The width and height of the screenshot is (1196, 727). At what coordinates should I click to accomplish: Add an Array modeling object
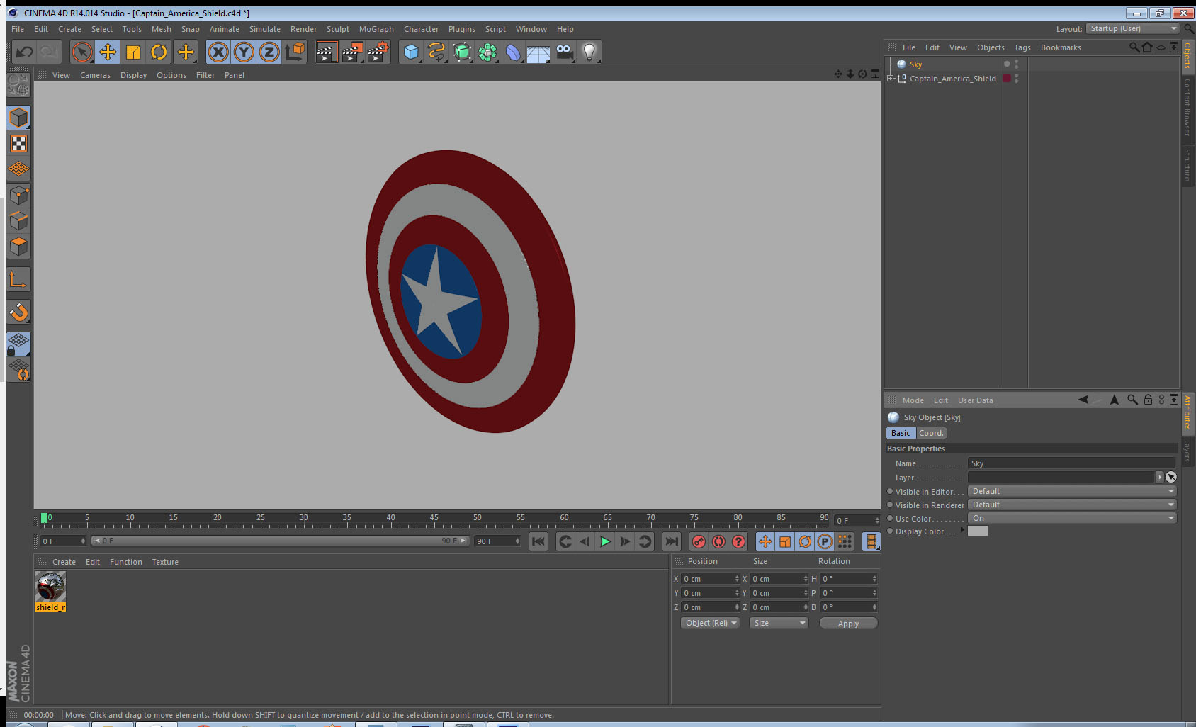487,52
